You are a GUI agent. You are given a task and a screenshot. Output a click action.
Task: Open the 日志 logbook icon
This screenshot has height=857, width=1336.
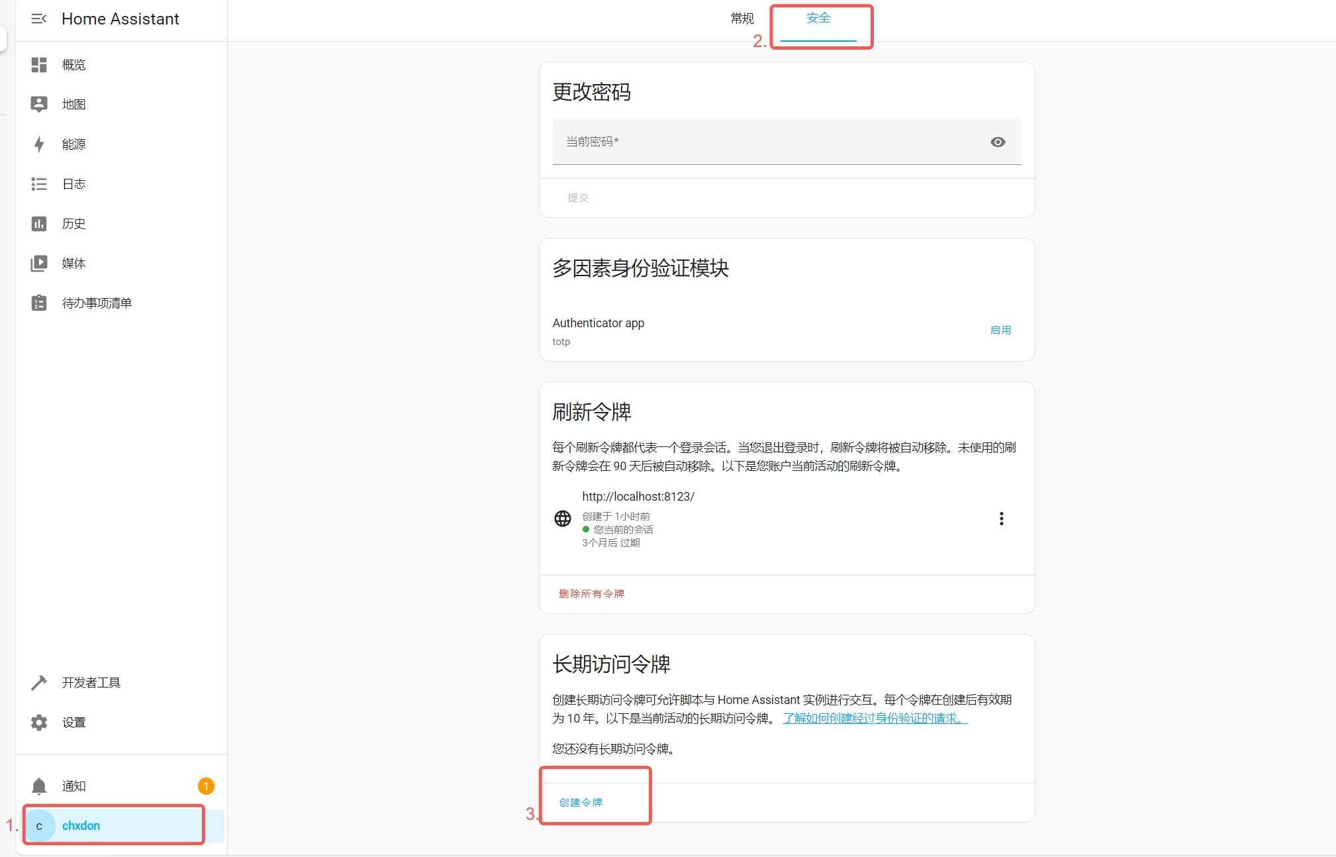coord(39,184)
